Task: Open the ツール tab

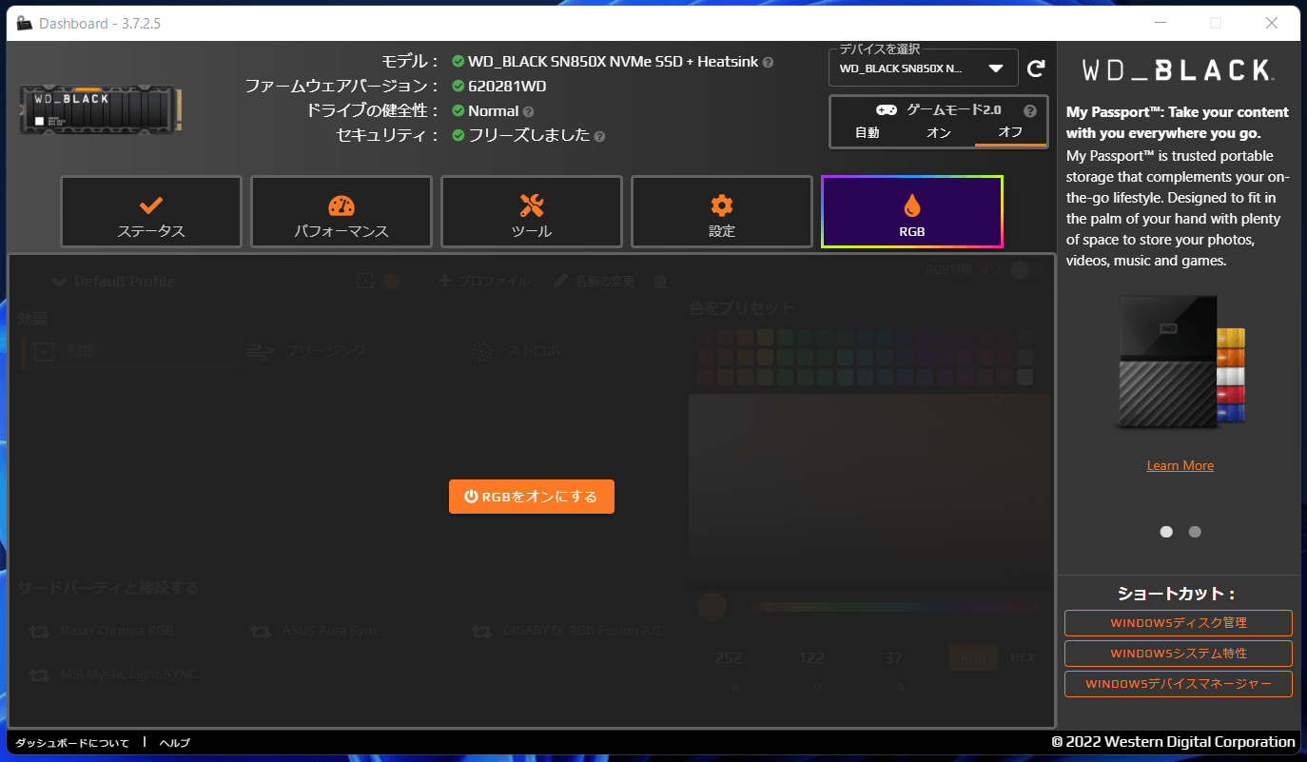Action: pos(532,211)
